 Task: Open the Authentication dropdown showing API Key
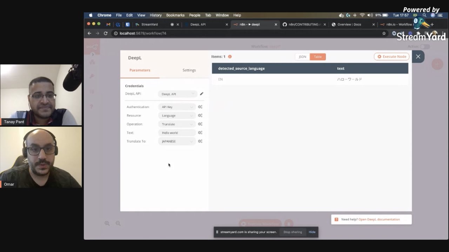pos(176,107)
